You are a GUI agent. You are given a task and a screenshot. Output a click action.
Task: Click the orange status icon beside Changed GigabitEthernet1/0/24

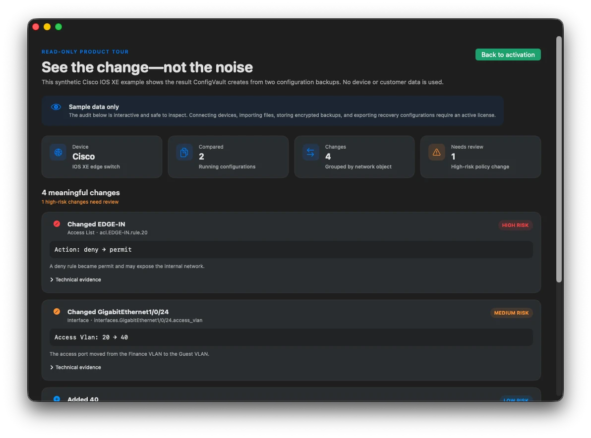point(57,312)
